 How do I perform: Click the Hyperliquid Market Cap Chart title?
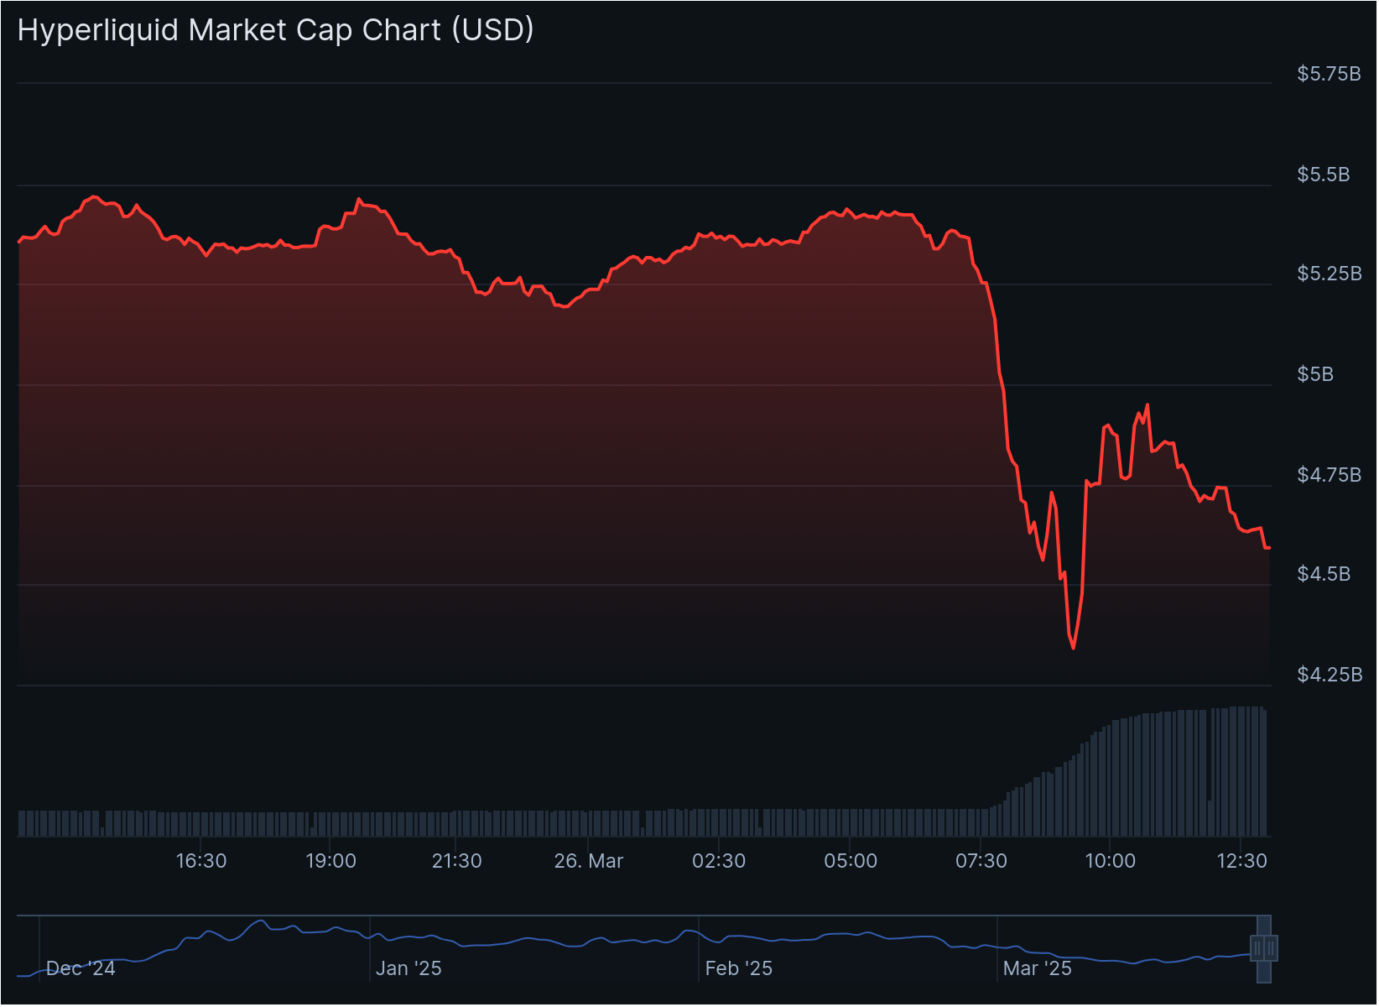[x=276, y=30]
